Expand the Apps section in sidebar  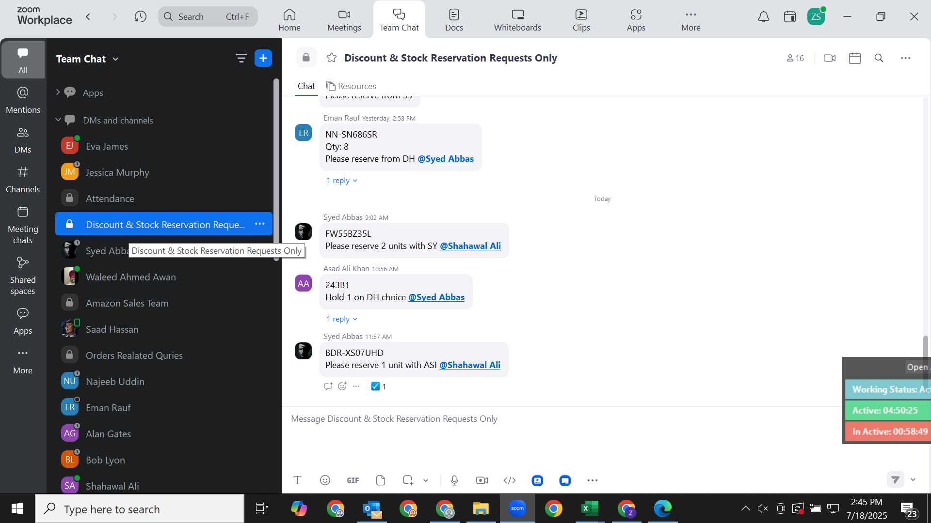coord(58,92)
